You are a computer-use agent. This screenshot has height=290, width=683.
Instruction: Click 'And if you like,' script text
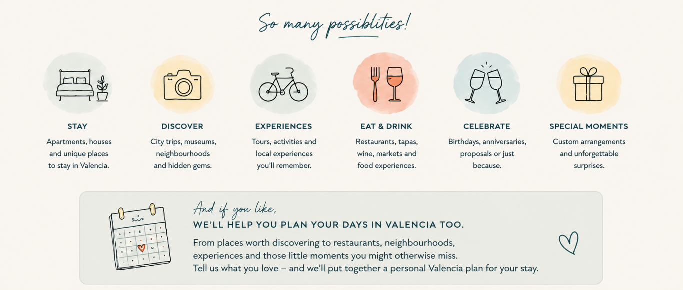[234, 208]
